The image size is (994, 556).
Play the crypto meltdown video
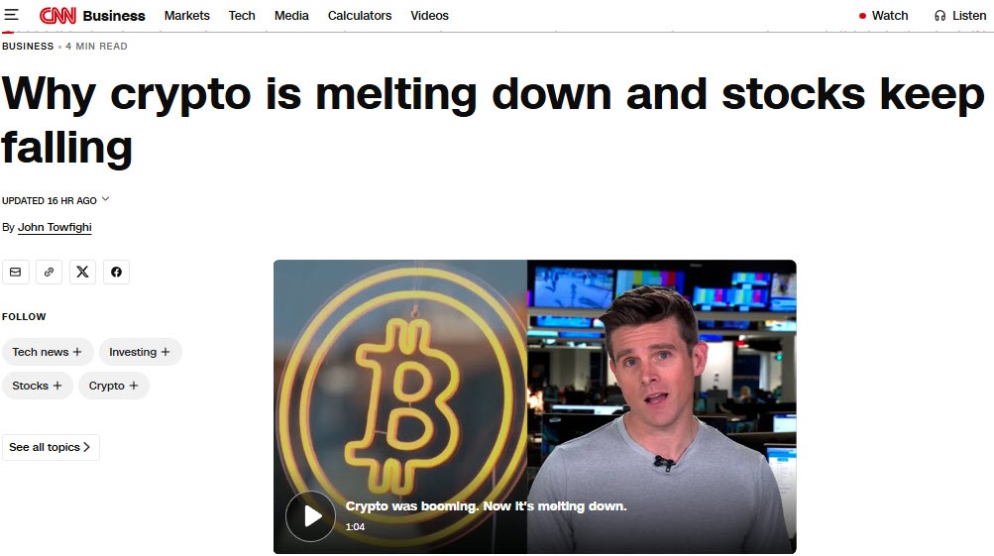[x=310, y=516]
